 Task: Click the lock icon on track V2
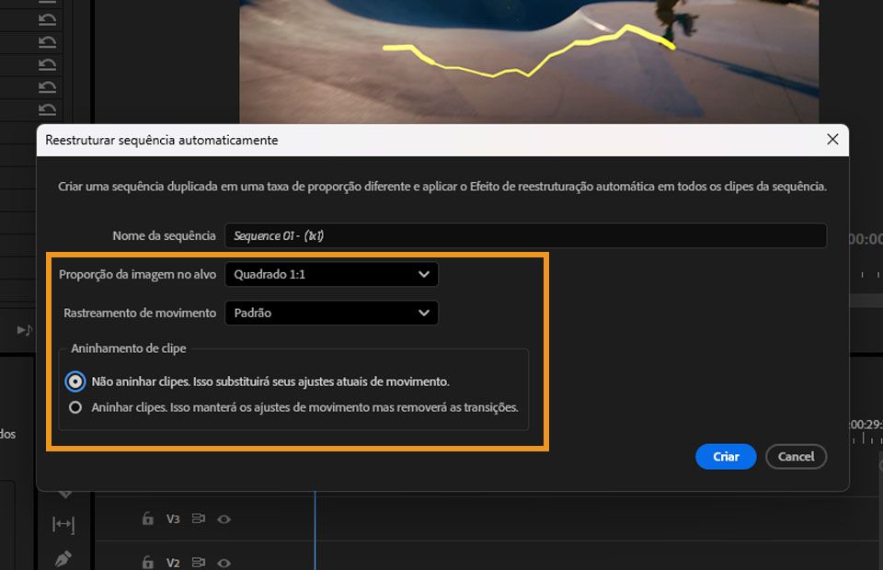[x=147, y=562]
